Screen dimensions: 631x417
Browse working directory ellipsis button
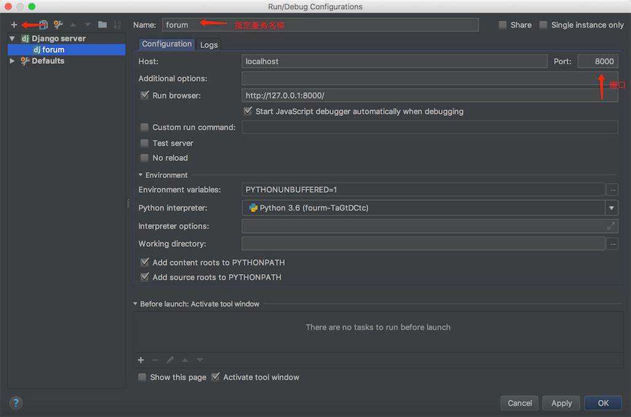613,244
